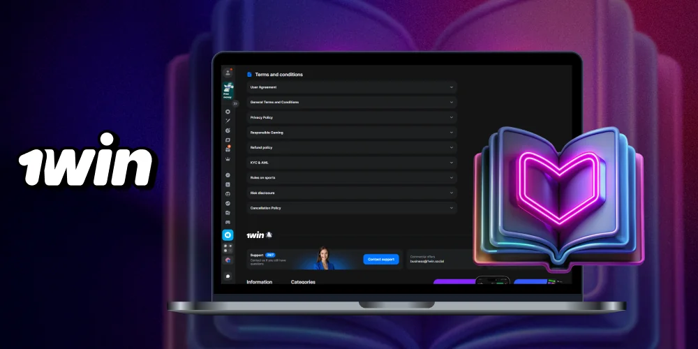Expand the Refund policy section

click(x=352, y=147)
